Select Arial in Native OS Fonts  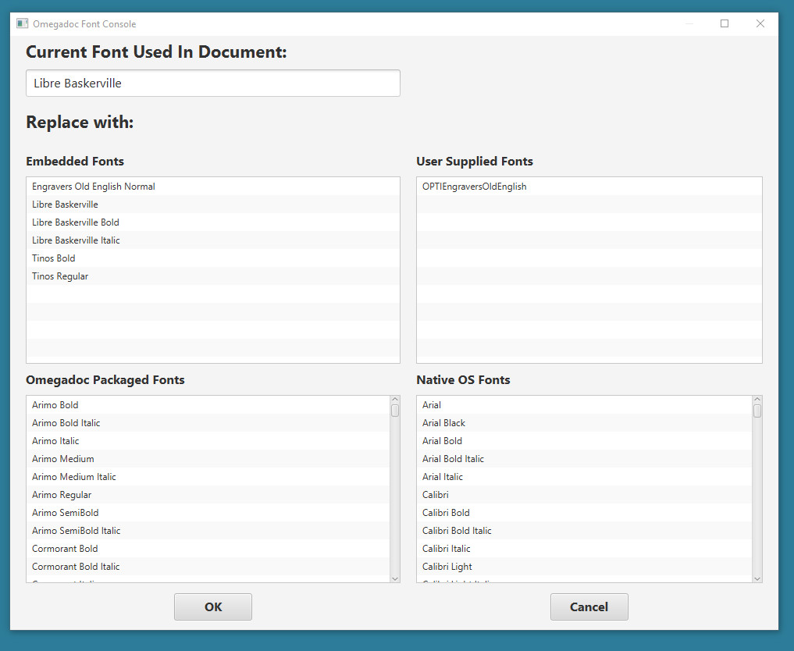click(585, 405)
